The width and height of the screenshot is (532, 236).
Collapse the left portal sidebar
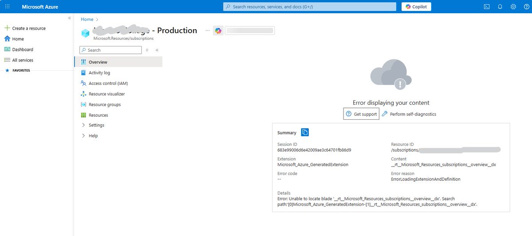[x=69, y=18]
